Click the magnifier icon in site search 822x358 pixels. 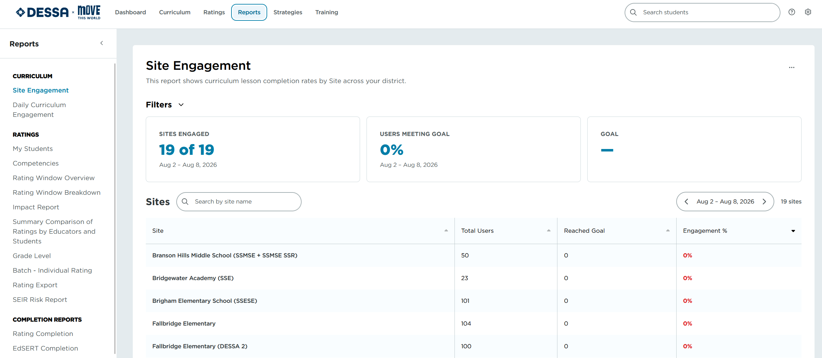[185, 202]
